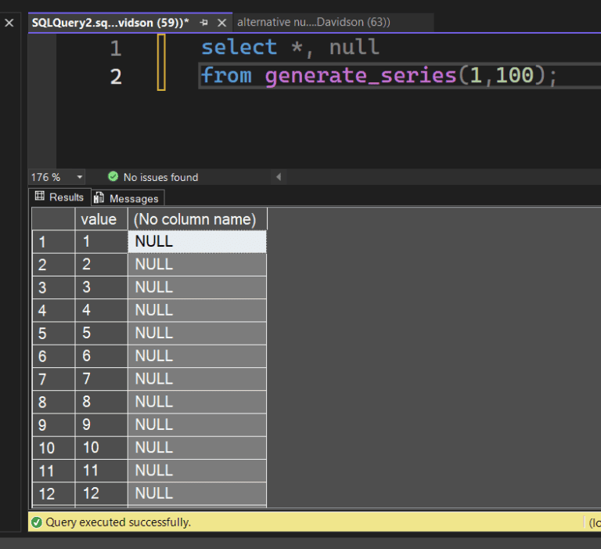
Task: Select the (No column name) column header
Action: (196, 219)
